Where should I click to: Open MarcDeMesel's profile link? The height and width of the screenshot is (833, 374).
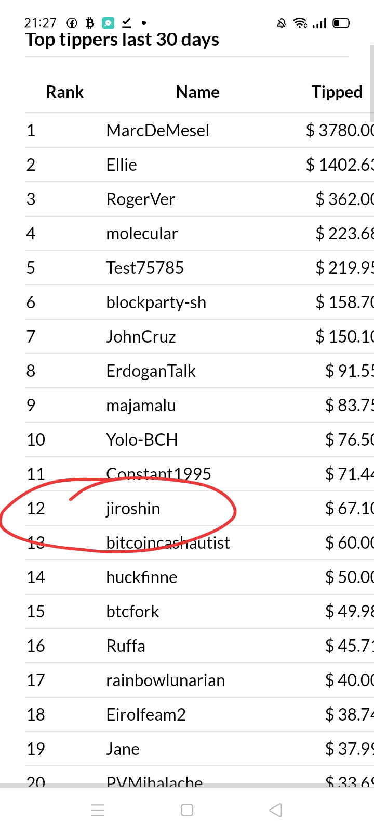tap(157, 130)
